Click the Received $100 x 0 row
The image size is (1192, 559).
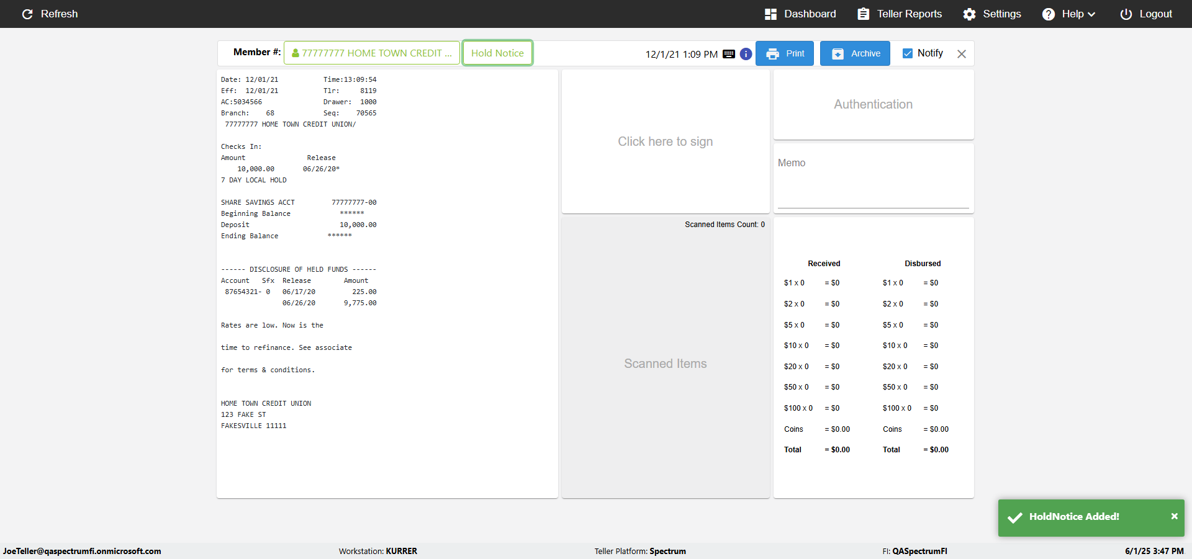[x=811, y=408]
